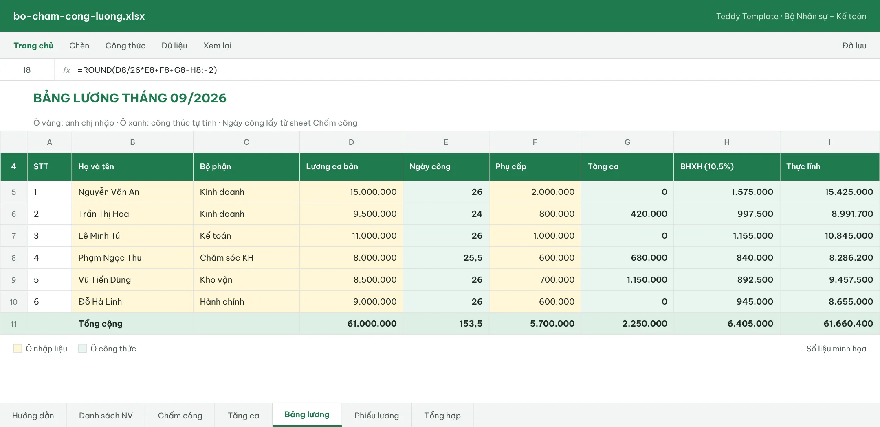Open the Tăng ca sheet tab
This screenshot has width=880, height=427.
243,416
